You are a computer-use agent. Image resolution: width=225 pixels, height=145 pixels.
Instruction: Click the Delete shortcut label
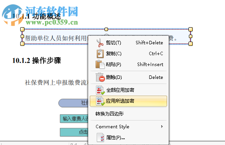pyautogui.click(x=156, y=77)
